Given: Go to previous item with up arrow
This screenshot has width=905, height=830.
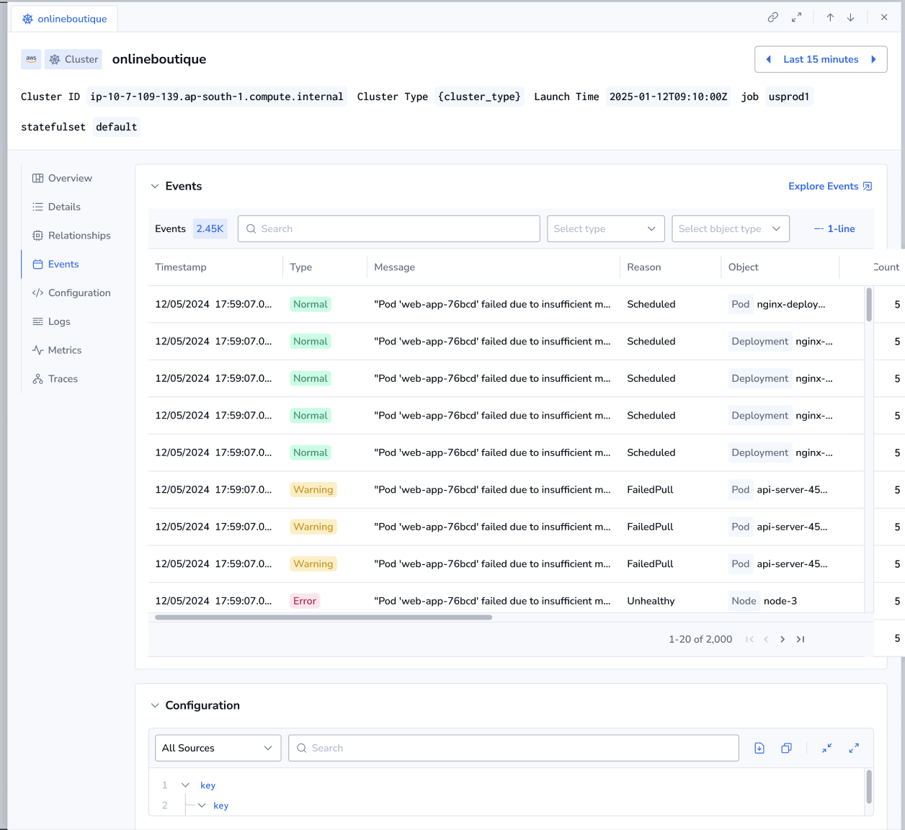Looking at the screenshot, I should [x=830, y=17].
